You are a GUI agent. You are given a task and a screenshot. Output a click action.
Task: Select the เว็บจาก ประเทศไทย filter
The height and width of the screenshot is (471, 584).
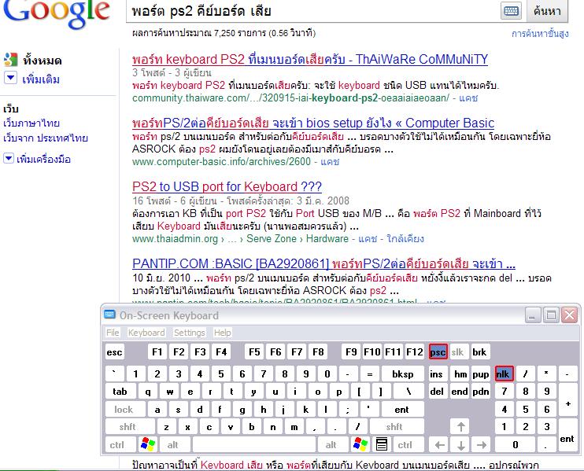tap(46, 138)
